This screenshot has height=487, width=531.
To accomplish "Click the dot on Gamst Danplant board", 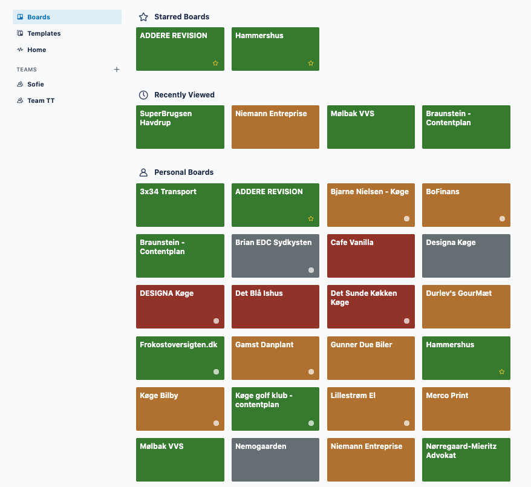I will tap(311, 372).
